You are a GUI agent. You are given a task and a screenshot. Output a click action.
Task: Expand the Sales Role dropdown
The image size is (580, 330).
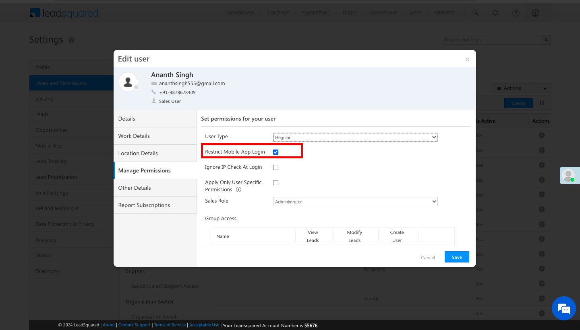coord(355,202)
